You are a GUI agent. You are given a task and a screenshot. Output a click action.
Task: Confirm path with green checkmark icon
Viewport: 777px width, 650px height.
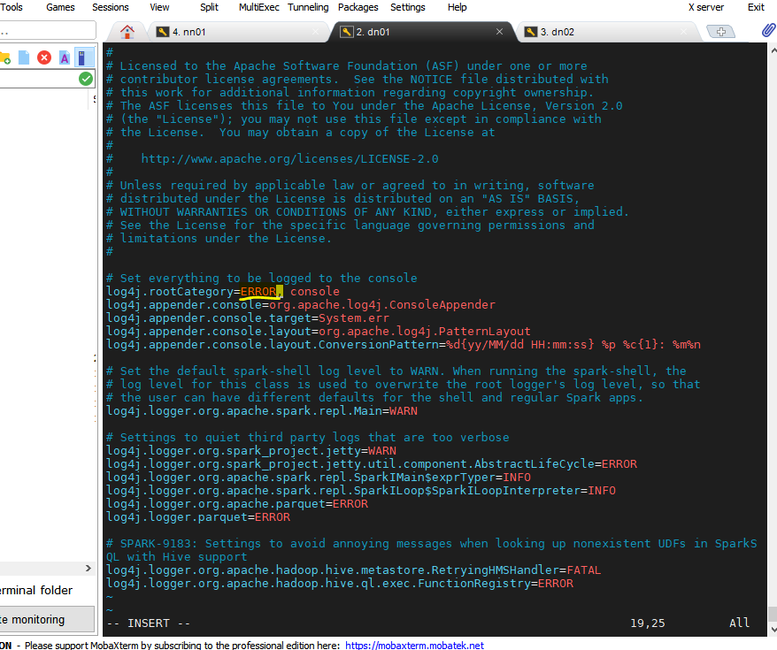[x=86, y=79]
